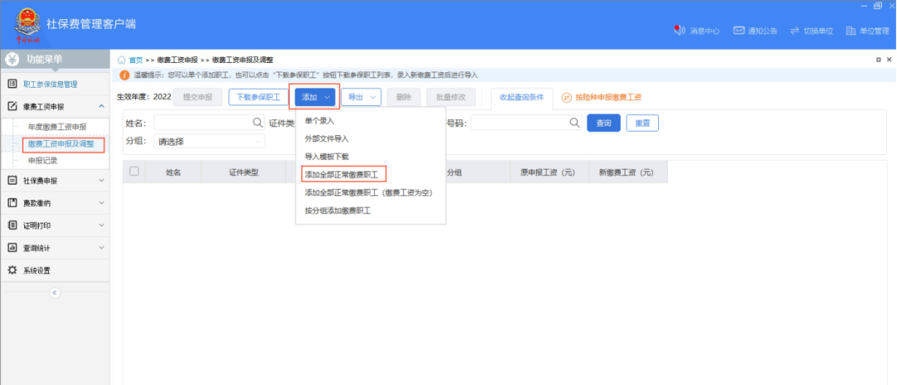
Task: Collapse the 缴费工资申报 menu
Action: 101,106
